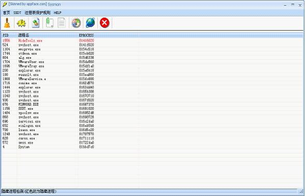Select svchost.exe row with PID 1120
The height and width of the screenshot is (196, 305).
(x=152, y=92)
